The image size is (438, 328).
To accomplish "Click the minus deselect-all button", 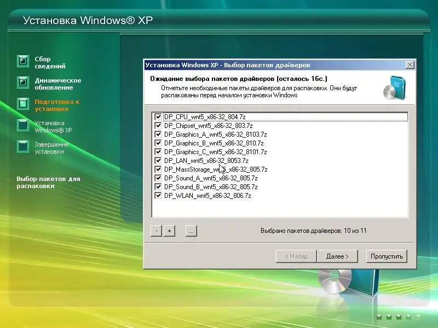I will tap(156, 231).
